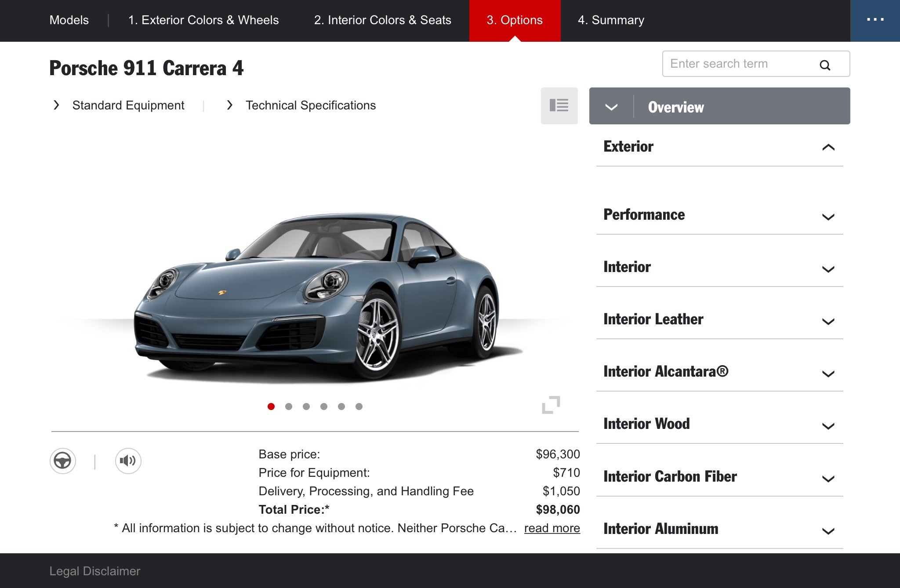Open Technical Specifications link

(x=311, y=105)
